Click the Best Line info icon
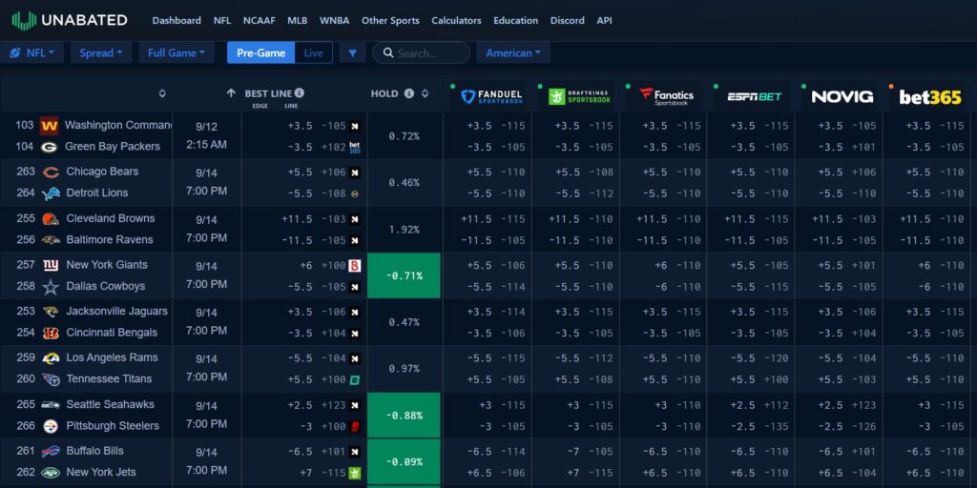977x488 pixels. coord(300,92)
